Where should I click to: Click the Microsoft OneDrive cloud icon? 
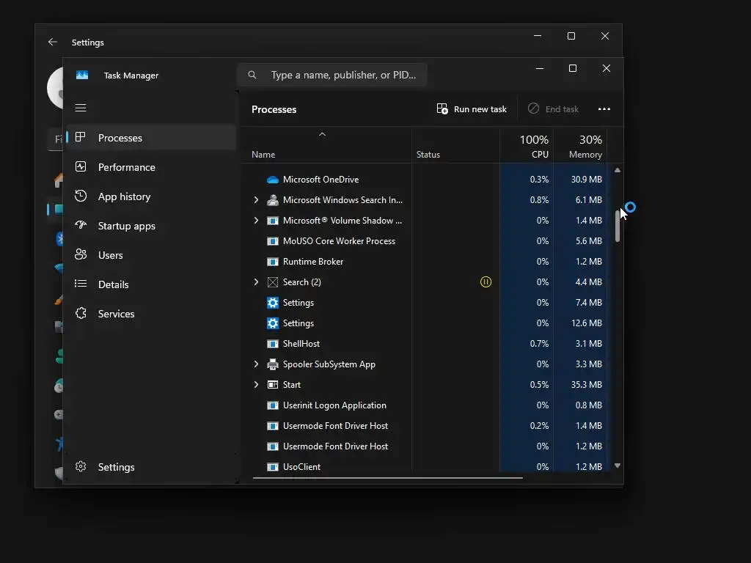pos(273,180)
